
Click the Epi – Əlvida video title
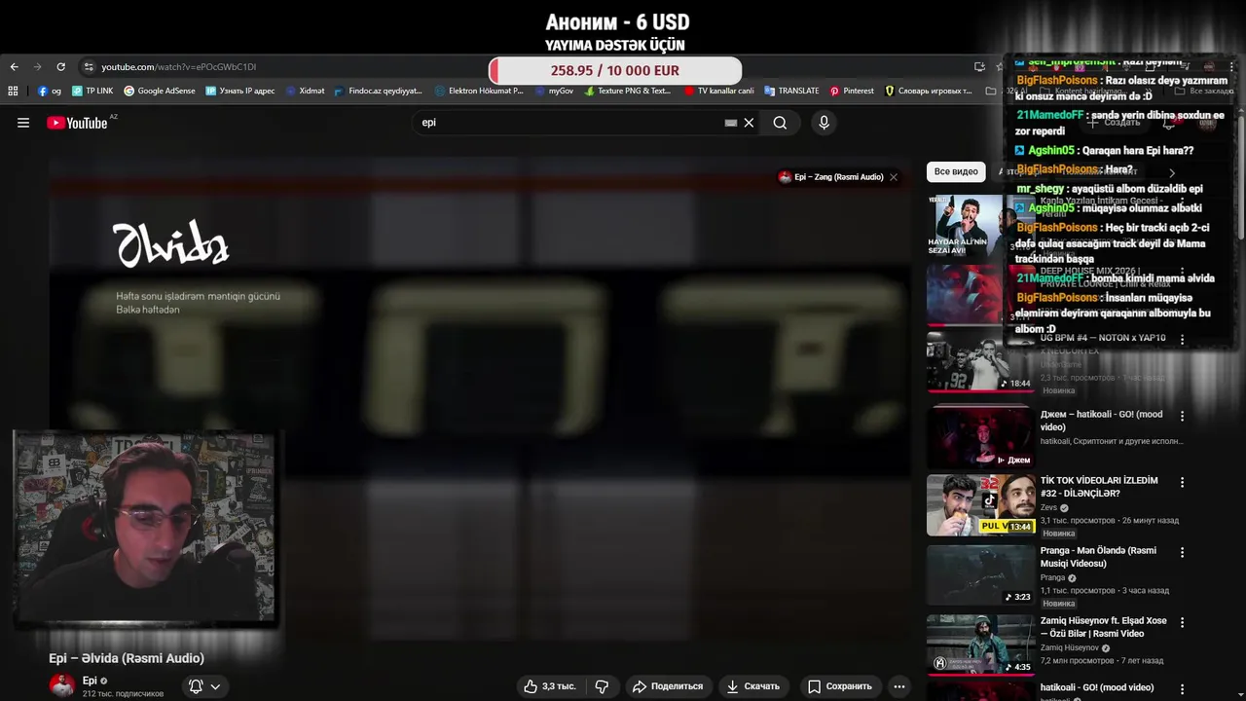[x=127, y=658]
